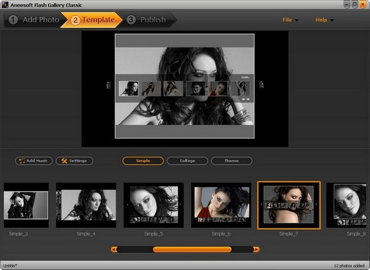Choose the Simple_5 template thumbnail

pos(153,205)
